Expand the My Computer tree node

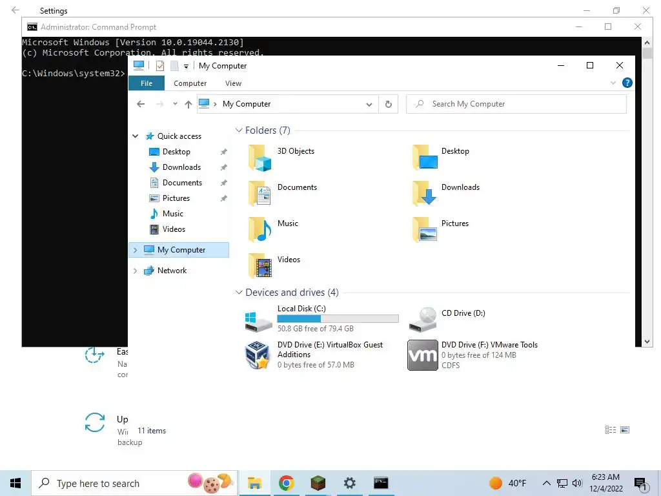pos(136,250)
